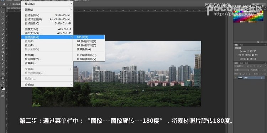267x133 pixels.
Task: Choose 180 度(1) rotation
Action: tap(89, 37)
